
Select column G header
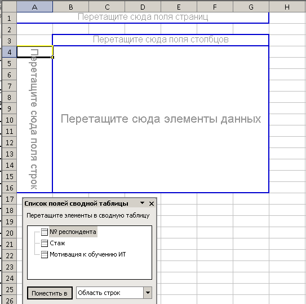coord(251,7)
